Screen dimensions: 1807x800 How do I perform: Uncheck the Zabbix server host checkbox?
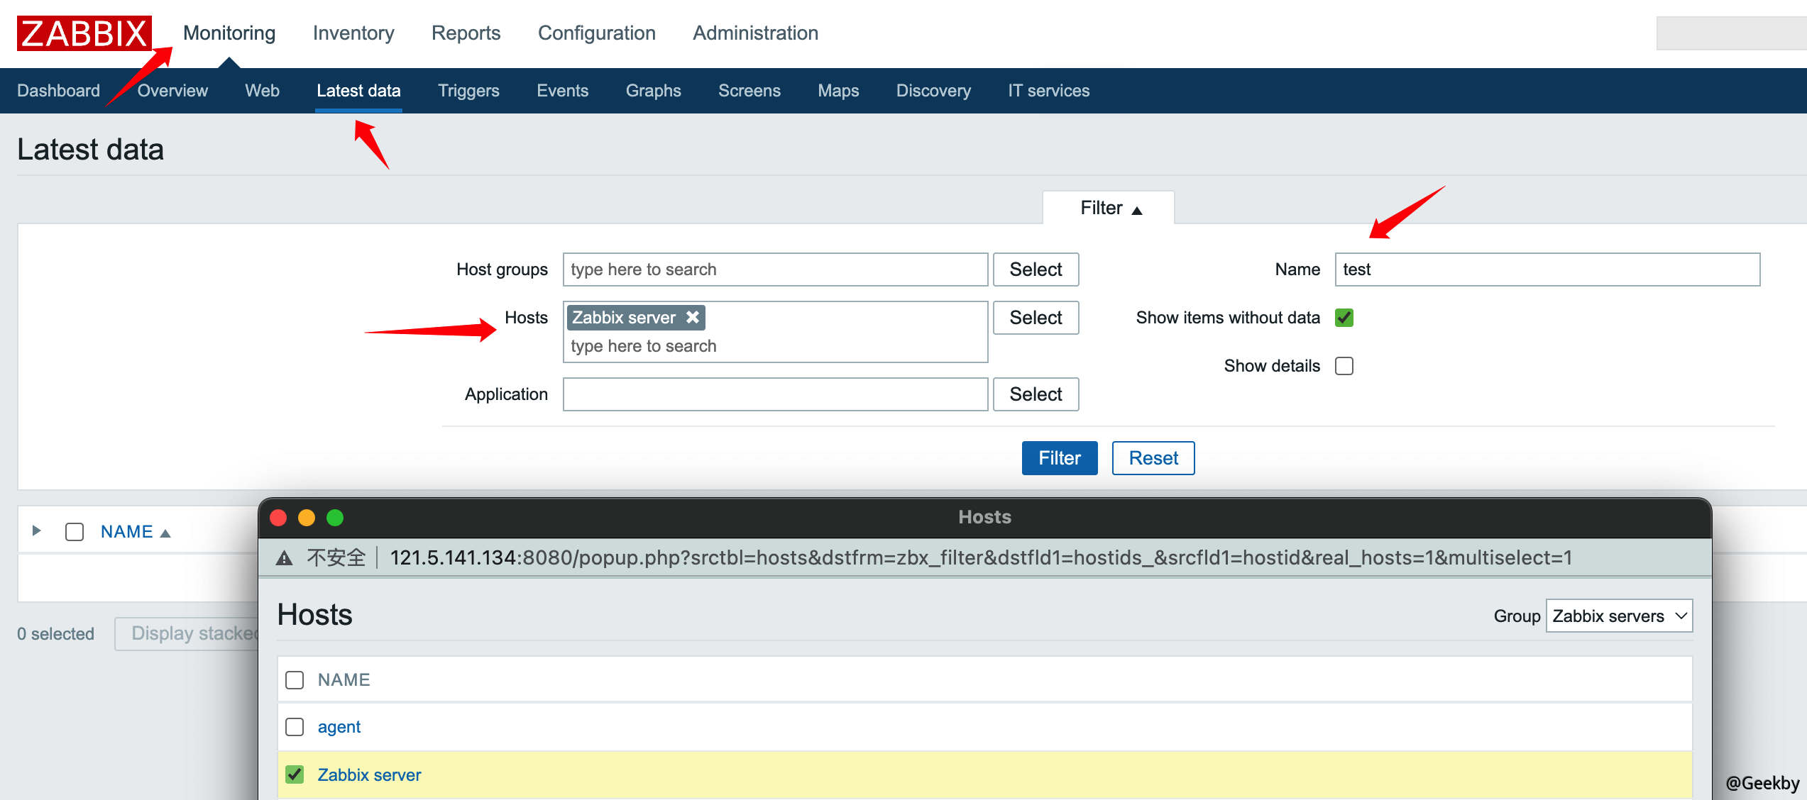(295, 774)
